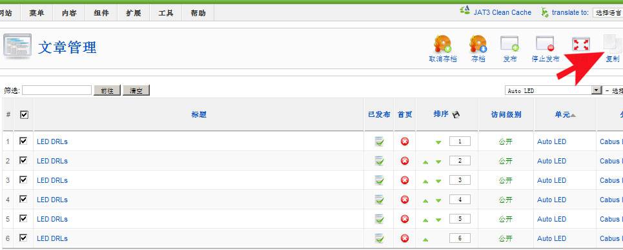Click the red 首页 icon in row 4
623x250 pixels.
[x=405, y=200]
